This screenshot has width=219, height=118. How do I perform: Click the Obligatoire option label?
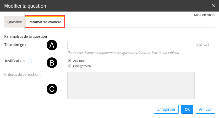click(x=82, y=66)
